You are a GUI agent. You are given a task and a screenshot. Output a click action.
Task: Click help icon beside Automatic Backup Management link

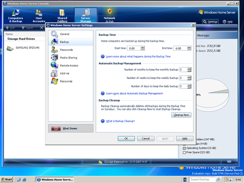(x=102, y=93)
